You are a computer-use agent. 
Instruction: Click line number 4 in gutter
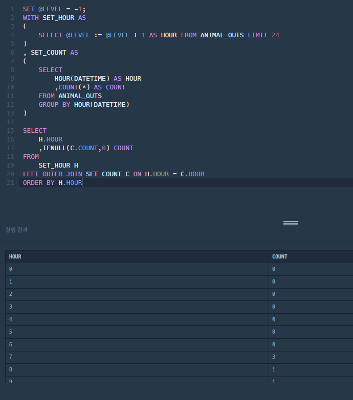(12, 35)
